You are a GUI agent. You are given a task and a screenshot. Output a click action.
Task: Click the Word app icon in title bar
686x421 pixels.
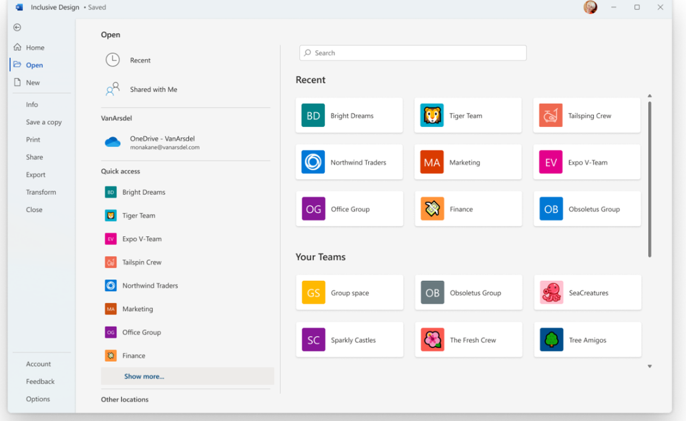coord(19,7)
